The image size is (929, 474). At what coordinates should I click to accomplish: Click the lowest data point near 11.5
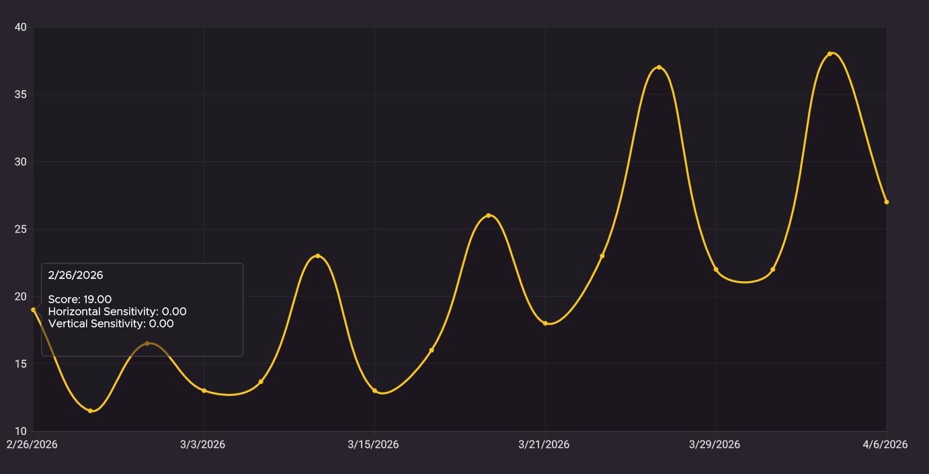[x=91, y=410]
